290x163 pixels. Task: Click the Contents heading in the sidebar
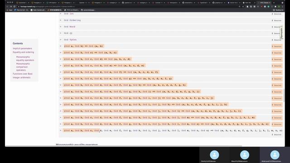click(x=18, y=43)
